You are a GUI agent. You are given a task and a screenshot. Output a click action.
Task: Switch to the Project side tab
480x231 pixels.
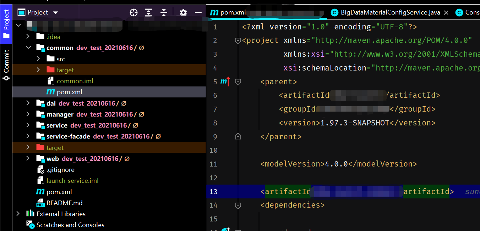click(x=6, y=24)
